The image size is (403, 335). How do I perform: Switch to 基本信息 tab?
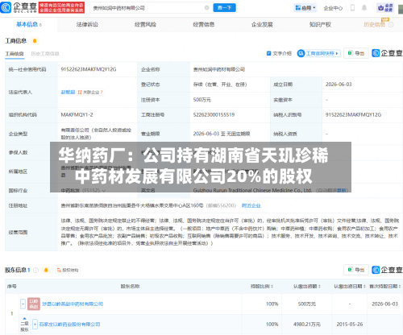(x=28, y=25)
